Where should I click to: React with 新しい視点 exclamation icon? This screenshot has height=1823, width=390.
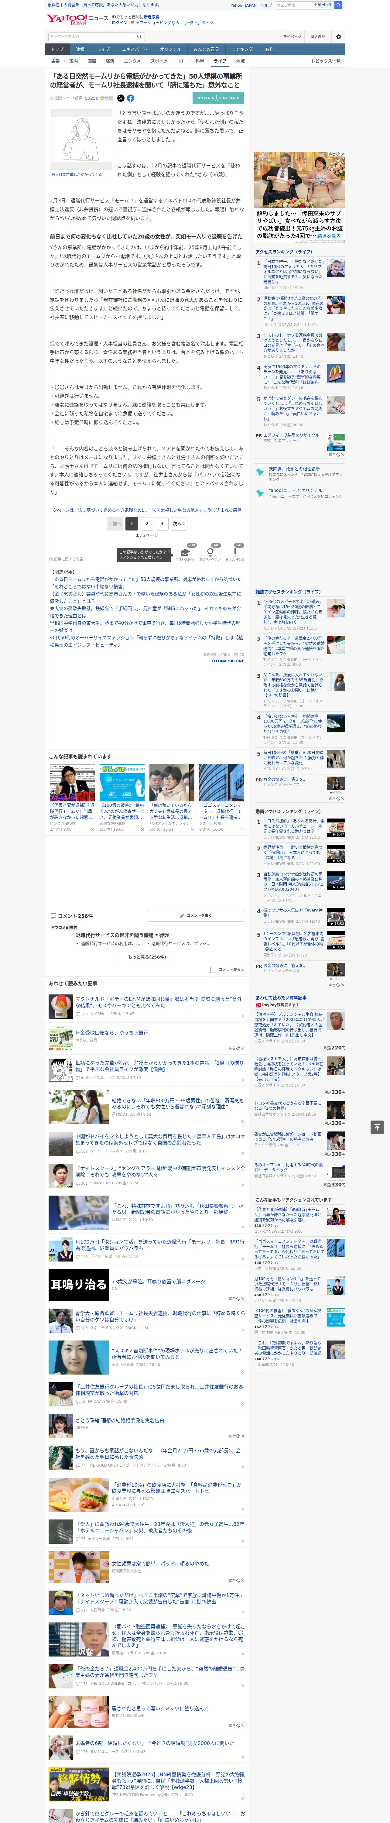pos(235,552)
